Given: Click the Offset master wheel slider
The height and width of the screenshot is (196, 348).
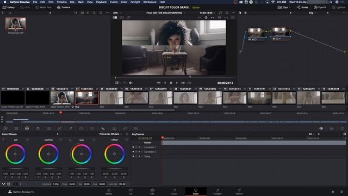Looking at the screenshot, I should pyautogui.click(x=115, y=169).
